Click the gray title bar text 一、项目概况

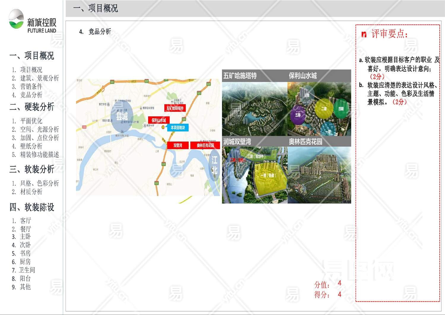pos(96,8)
